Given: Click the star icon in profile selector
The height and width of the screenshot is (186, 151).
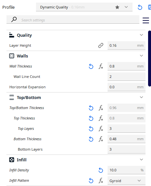Looking at the screenshot, I should pyautogui.click(x=117, y=7).
